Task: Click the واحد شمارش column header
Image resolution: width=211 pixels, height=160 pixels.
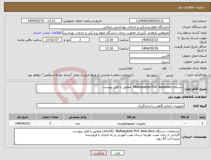Action: click(77, 117)
